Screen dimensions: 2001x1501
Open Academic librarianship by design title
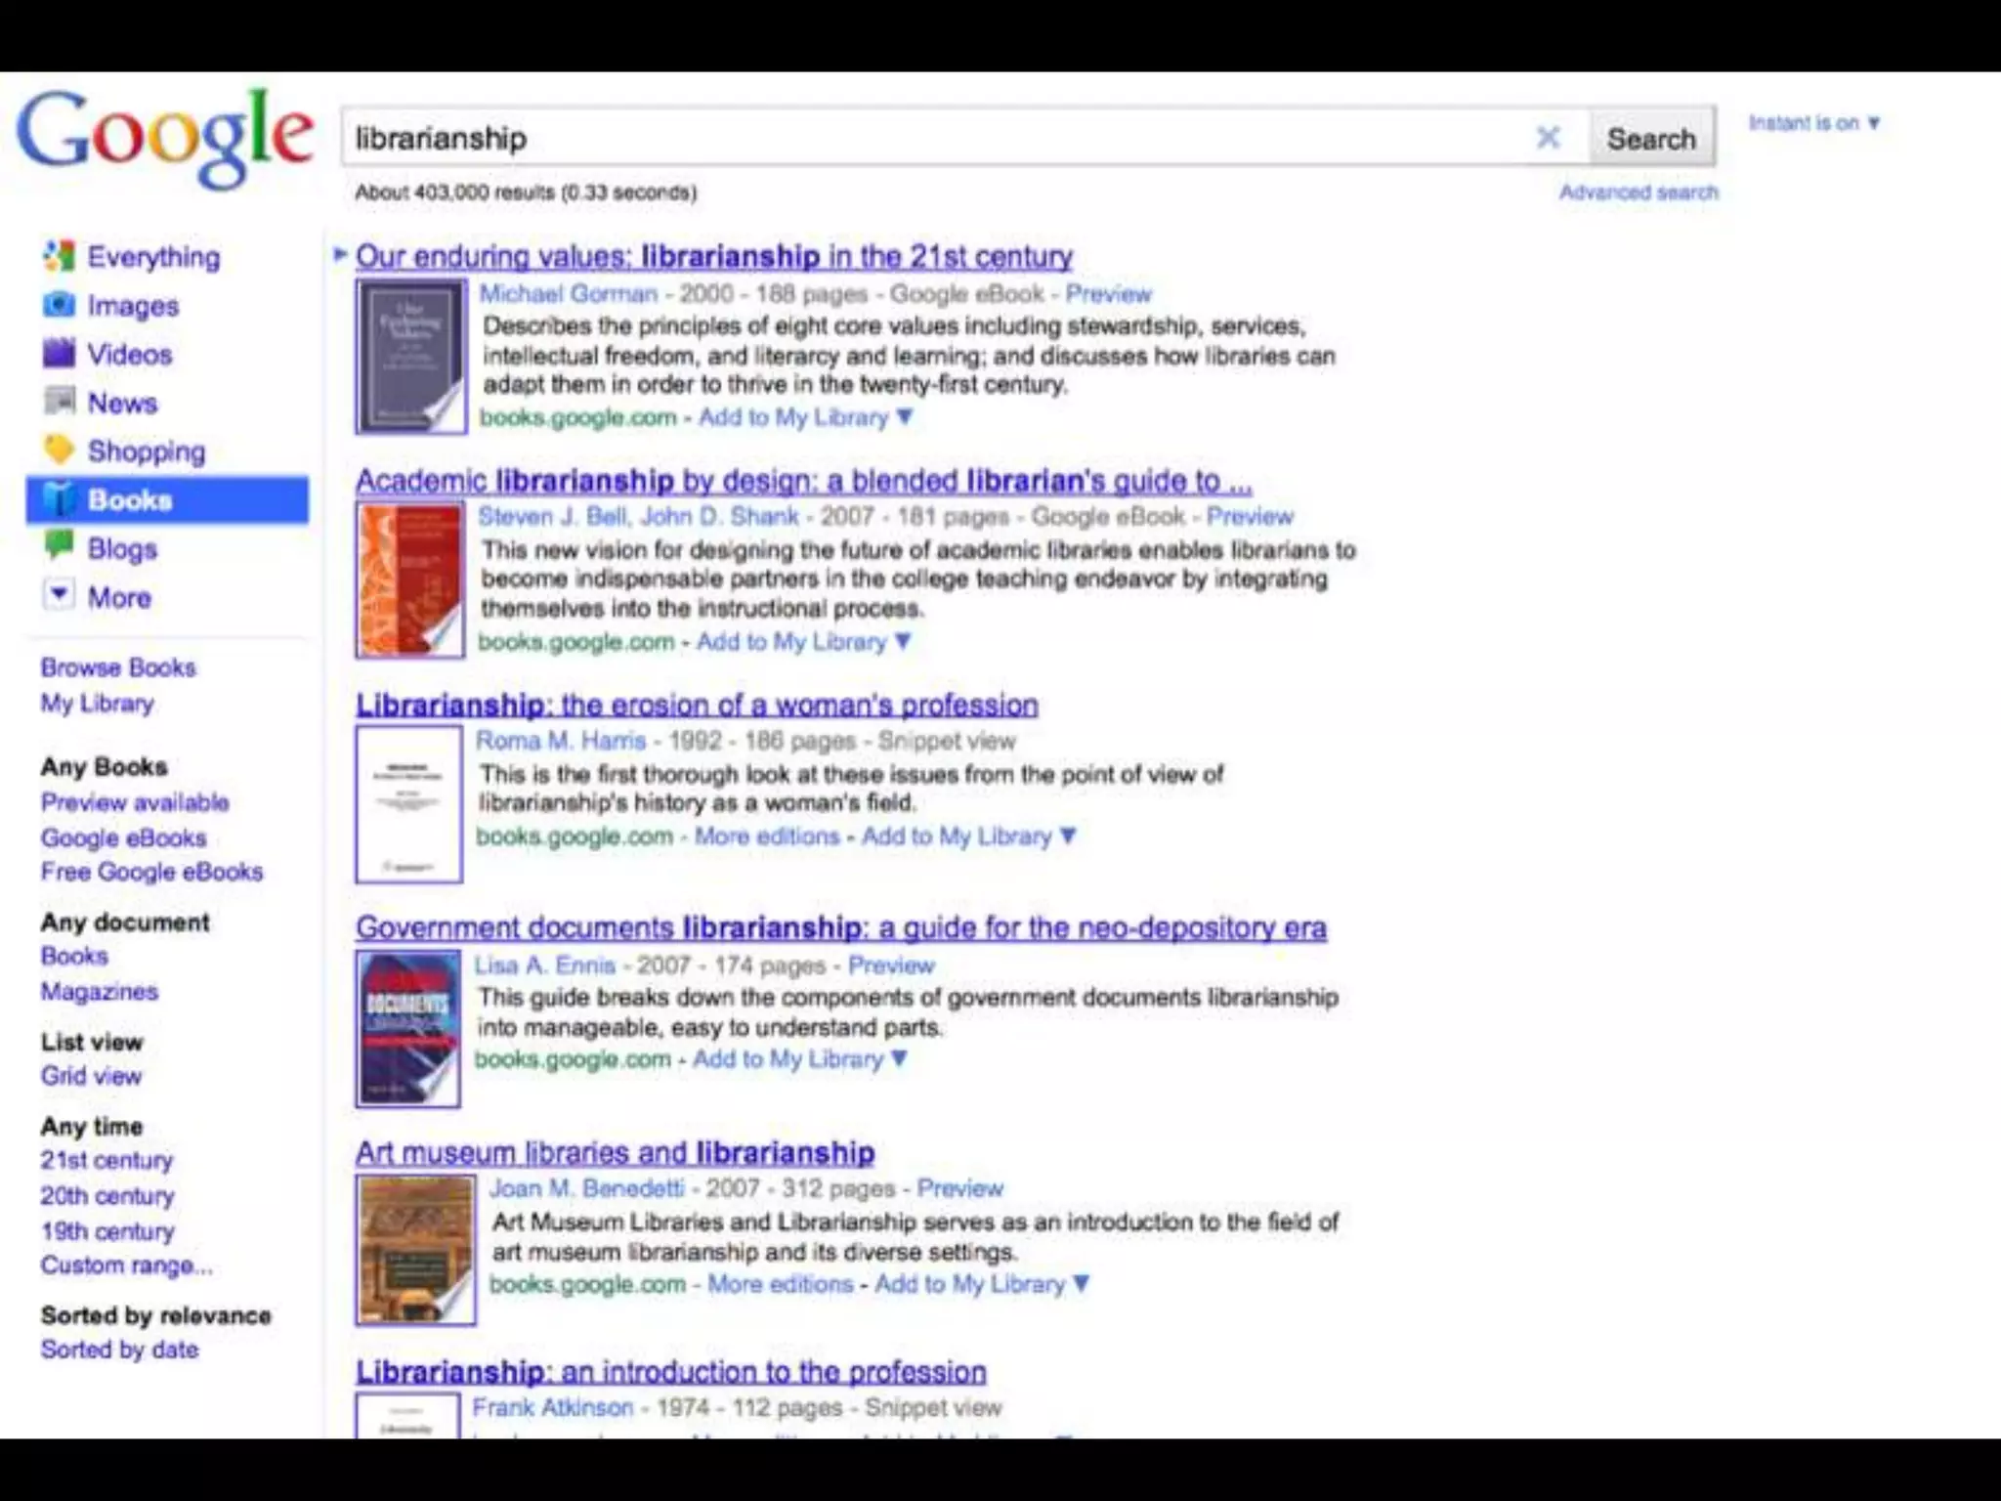(804, 481)
